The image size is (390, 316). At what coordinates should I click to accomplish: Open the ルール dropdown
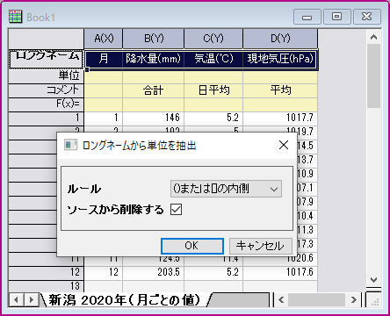pos(226,189)
